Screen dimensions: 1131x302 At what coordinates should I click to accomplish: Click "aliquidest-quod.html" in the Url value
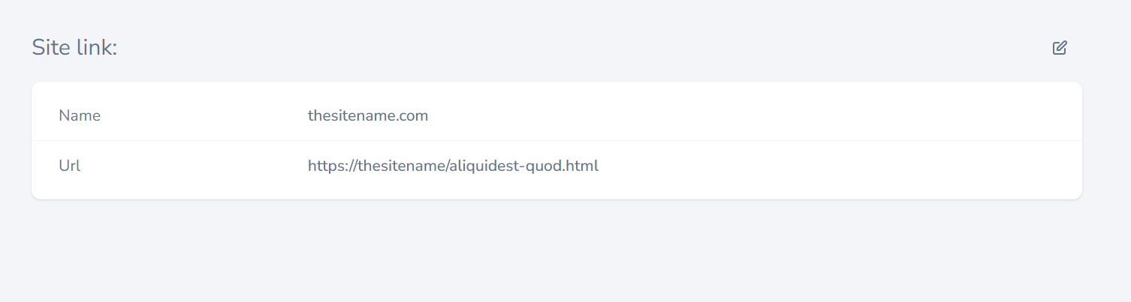(x=523, y=166)
